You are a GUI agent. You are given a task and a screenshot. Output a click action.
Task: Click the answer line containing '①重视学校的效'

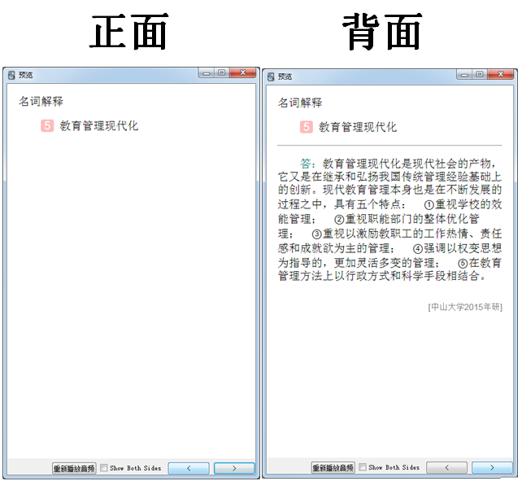[389, 204]
